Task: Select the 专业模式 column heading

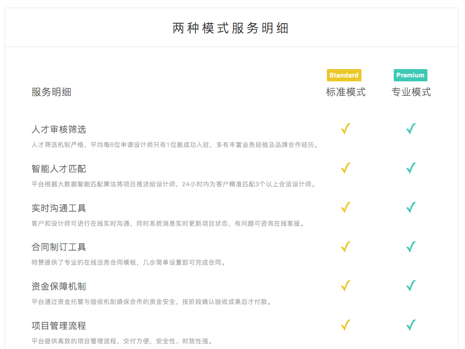Action: [x=411, y=92]
